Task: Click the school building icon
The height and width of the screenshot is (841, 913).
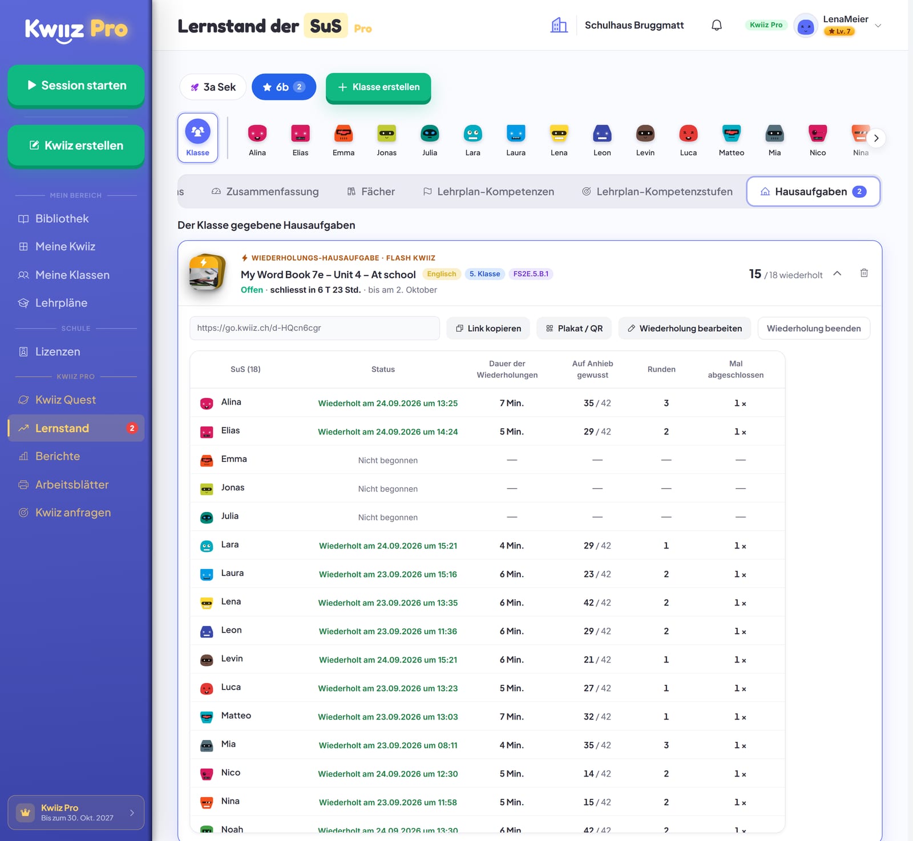Action: point(559,25)
